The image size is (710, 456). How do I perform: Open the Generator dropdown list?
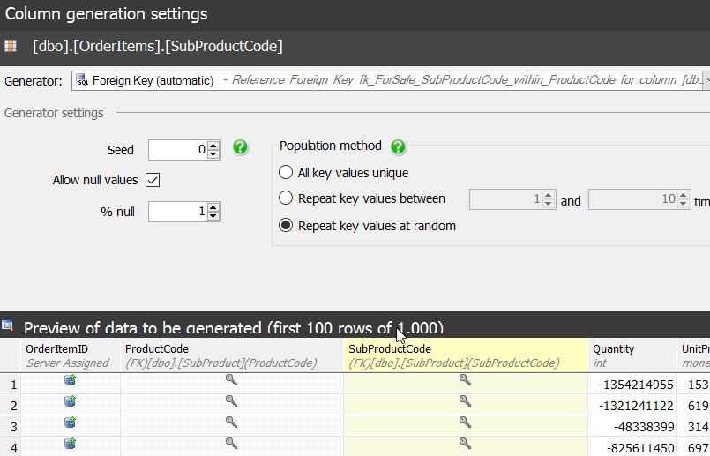tap(706, 80)
